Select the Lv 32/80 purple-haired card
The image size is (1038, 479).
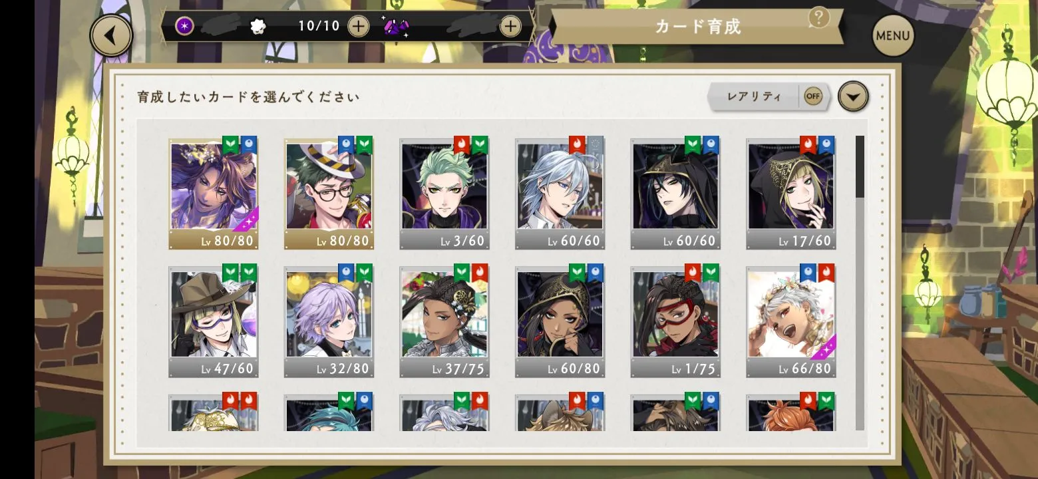(329, 321)
